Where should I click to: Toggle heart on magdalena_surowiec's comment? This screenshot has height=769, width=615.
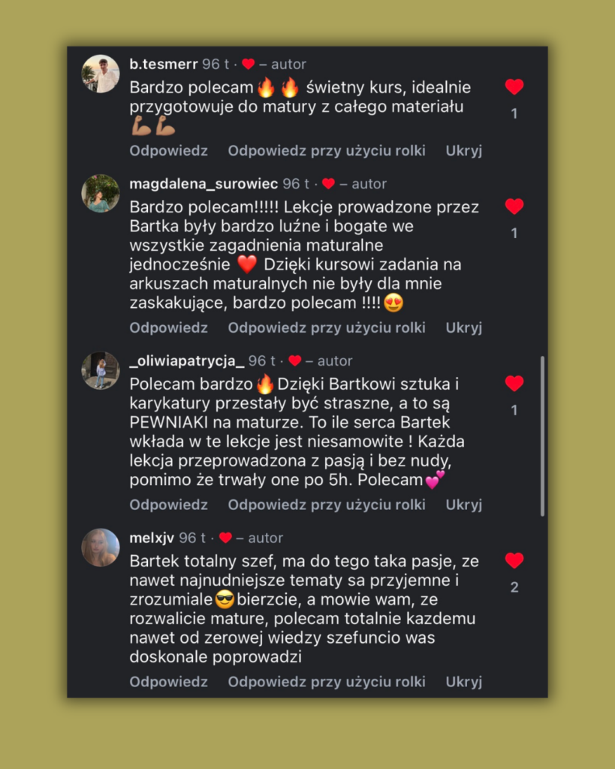(x=514, y=207)
